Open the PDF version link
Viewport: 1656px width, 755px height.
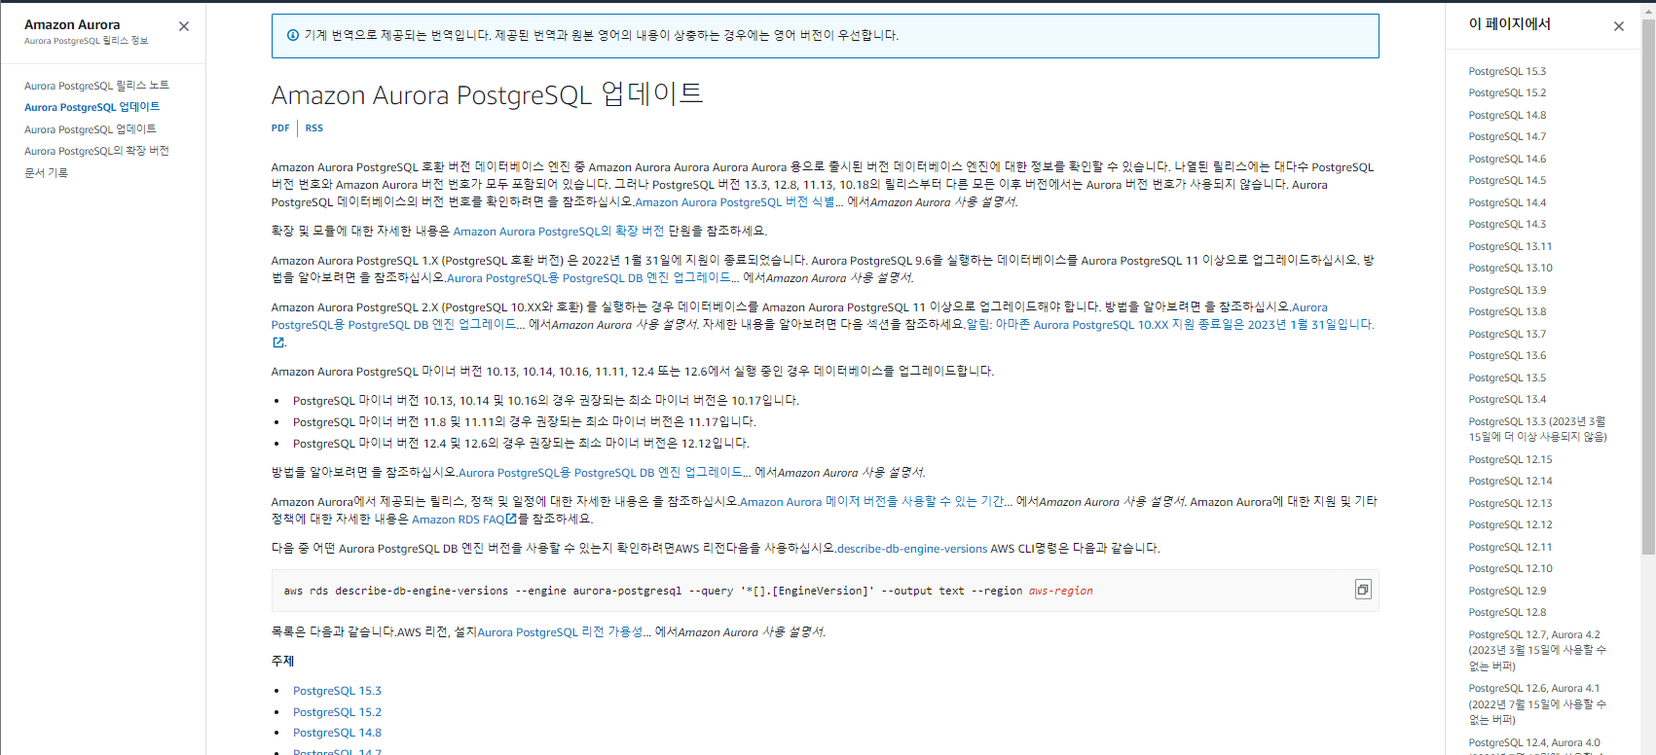[280, 128]
